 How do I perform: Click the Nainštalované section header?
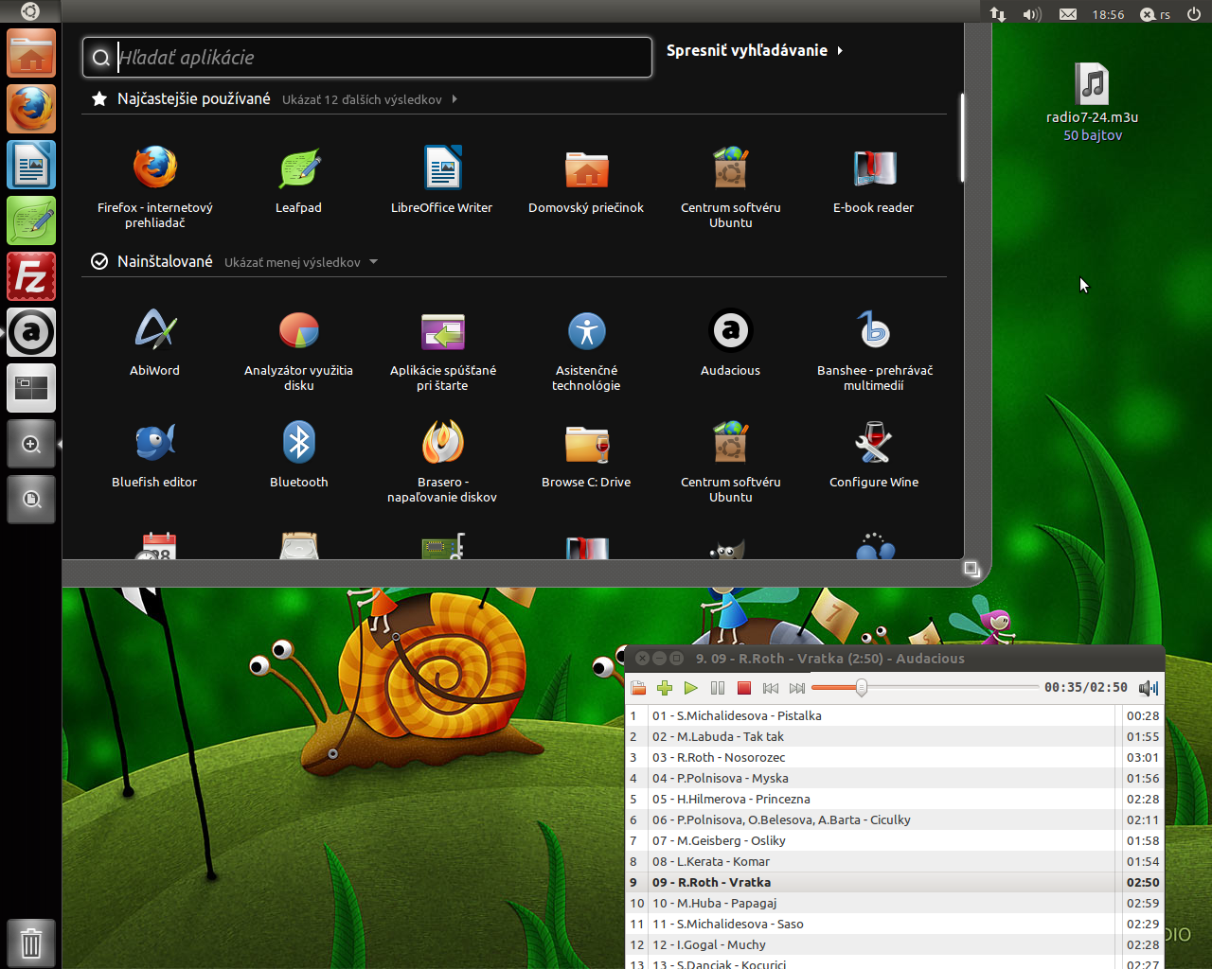click(x=165, y=261)
